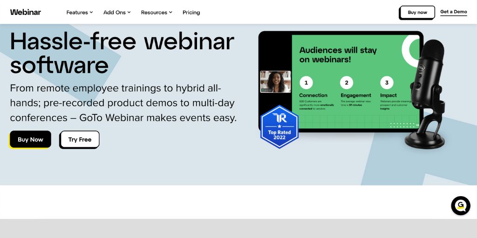This screenshot has height=238, width=477.
Task: Click the Try Free button
Action: click(x=80, y=139)
